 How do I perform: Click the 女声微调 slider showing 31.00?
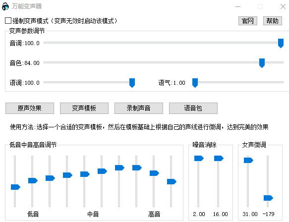(x=248, y=160)
